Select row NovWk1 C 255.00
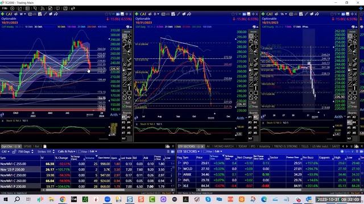Screen dimensions: 364x204 click(x=87, y=164)
